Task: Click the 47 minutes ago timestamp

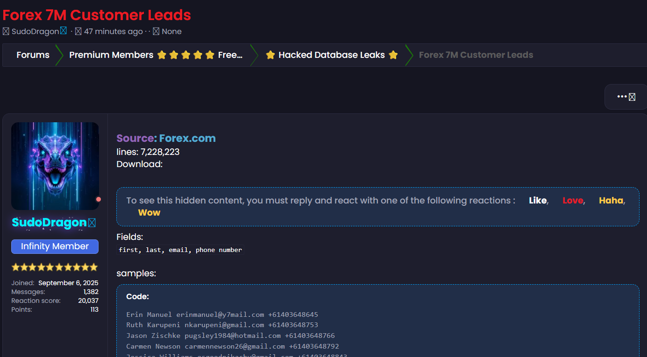Action: pyautogui.click(x=113, y=32)
